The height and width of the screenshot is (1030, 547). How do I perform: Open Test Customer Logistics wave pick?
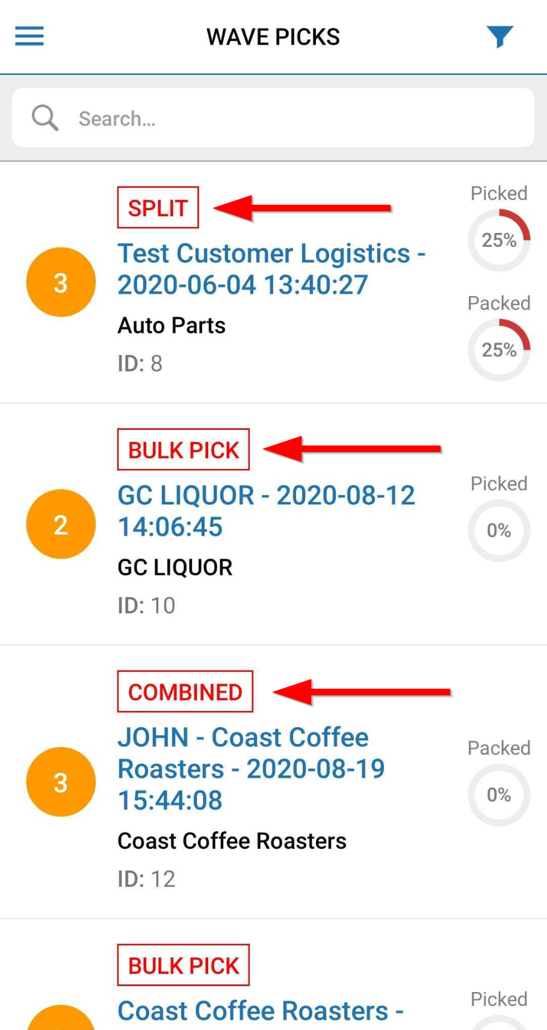[271, 269]
